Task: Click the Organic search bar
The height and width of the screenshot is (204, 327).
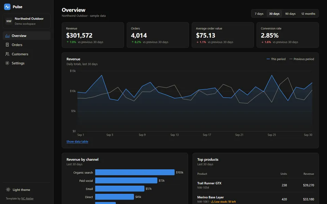Action: click(x=135, y=172)
